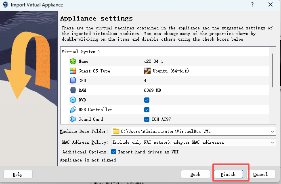Click the DVD disc icon
This screenshot has height=184, width=281.
[73, 100]
